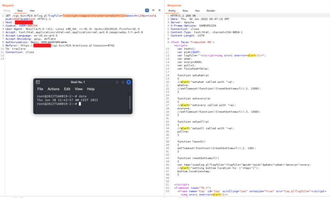Click the 'Accept-Language: en-US' header line
Screen dimensions: 330x198
click(31, 36)
